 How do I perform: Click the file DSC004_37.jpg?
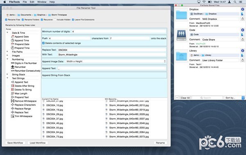55,119
